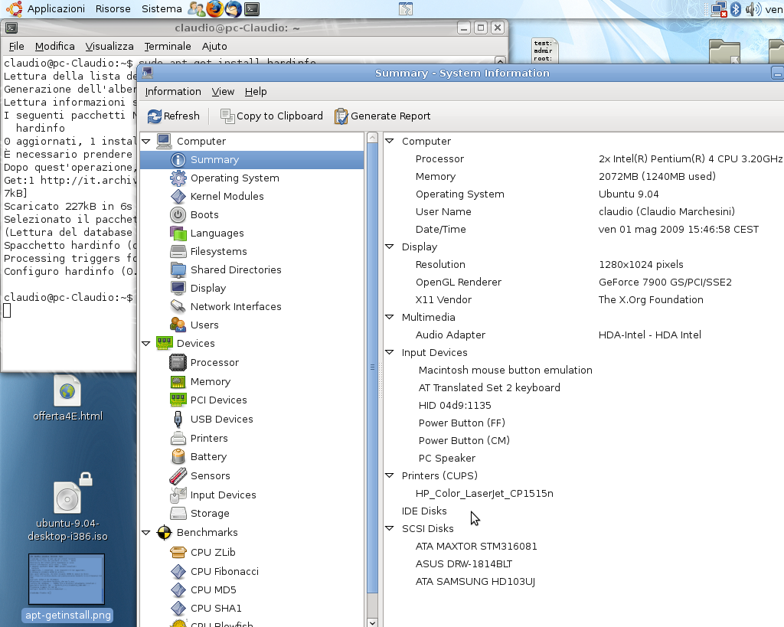Open the terminal launcher in top panel

click(x=252, y=8)
